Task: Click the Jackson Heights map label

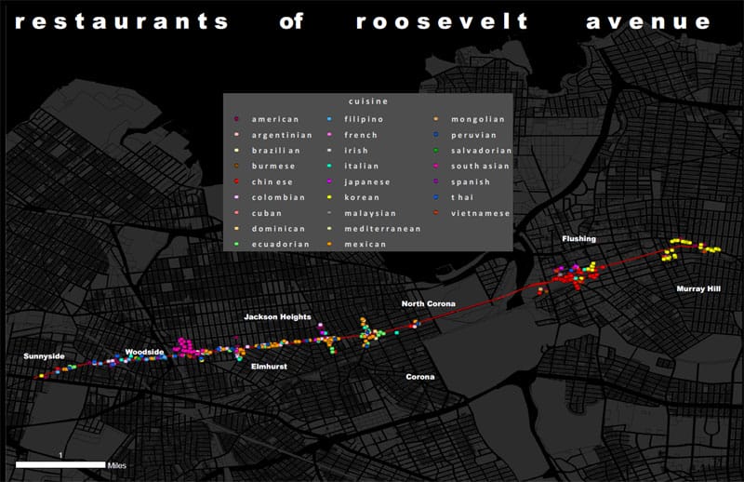Action: click(x=277, y=316)
